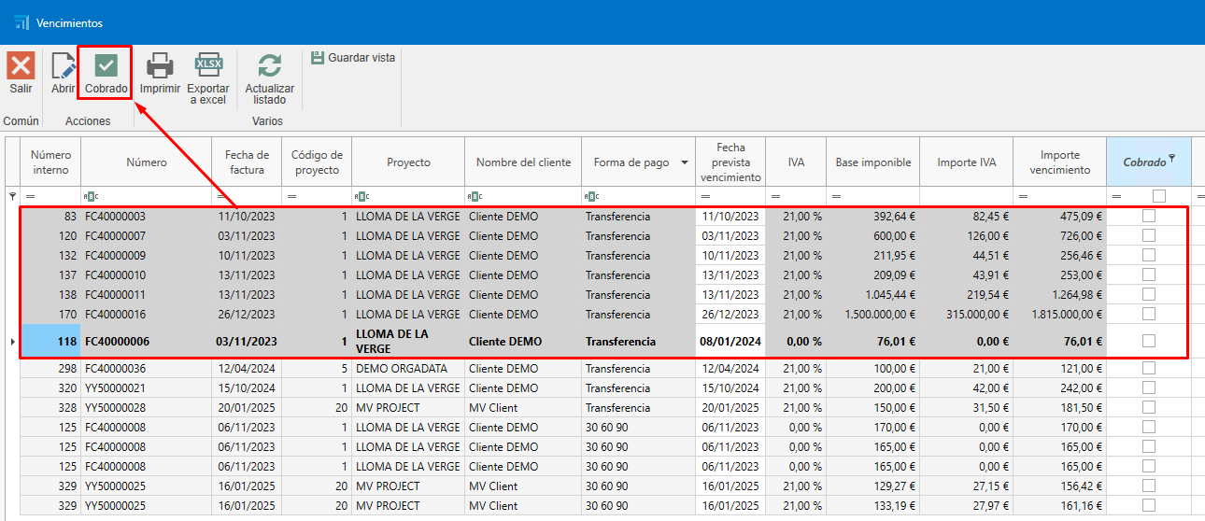Click the equals operator under Base imponible

(x=837, y=196)
